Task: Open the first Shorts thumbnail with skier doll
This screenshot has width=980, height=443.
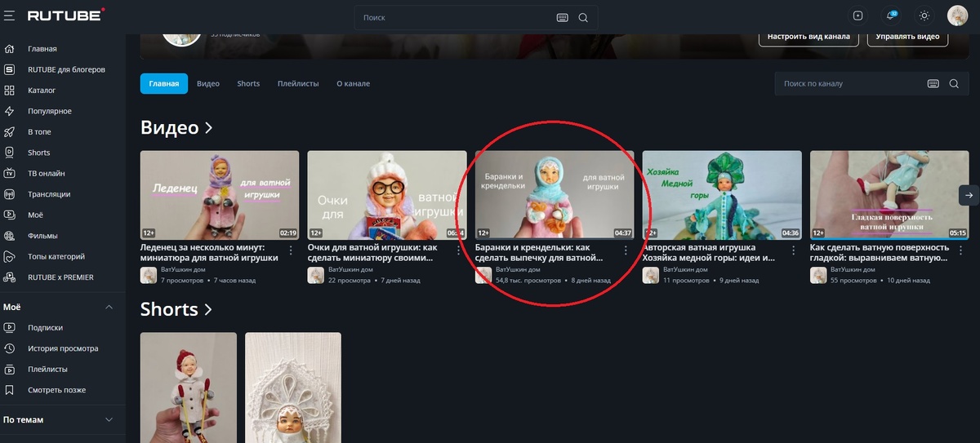Action: pos(189,388)
